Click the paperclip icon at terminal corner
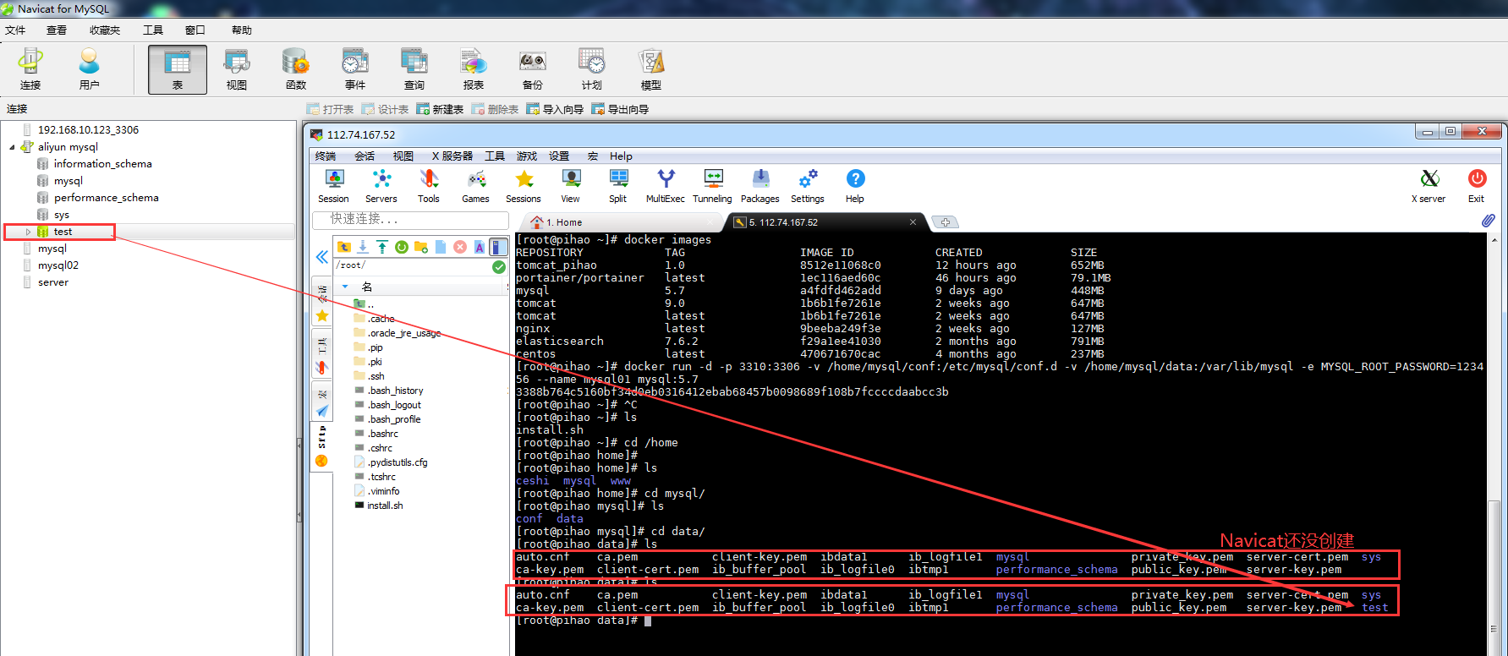This screenshot has height=656, width=1508. [x=1489, y=221]
